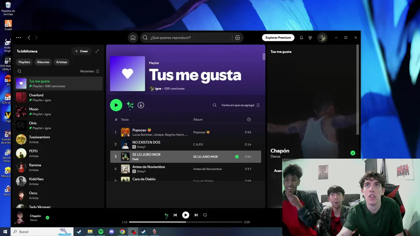Skip to previous track
This screenshot has height=236, width=420.
tap(175, 215)
